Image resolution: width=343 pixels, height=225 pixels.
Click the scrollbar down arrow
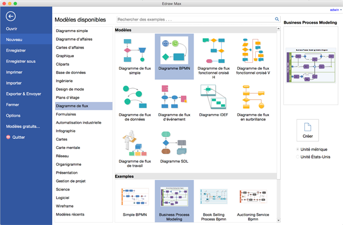(x=279, y=220)
